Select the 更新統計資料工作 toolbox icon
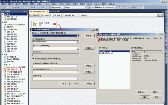 [x=5, y=101]
